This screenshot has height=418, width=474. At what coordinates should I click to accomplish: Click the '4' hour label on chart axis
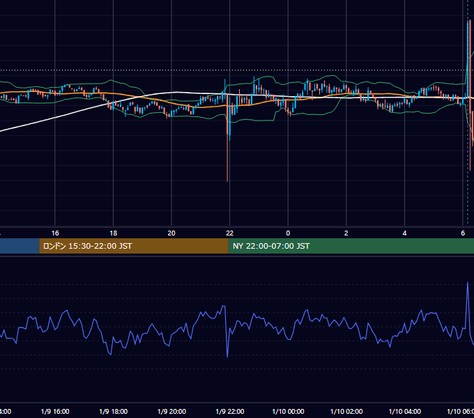[x=404, y=233]
